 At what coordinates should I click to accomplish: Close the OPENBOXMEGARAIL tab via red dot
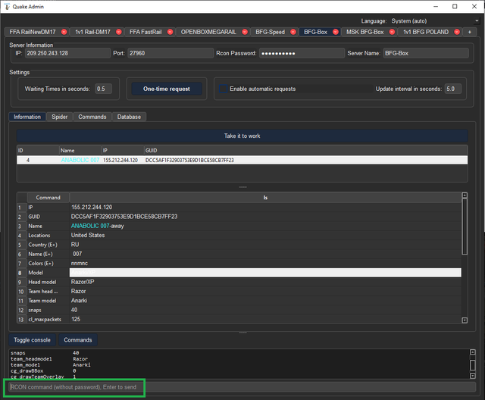coord(245,32)
